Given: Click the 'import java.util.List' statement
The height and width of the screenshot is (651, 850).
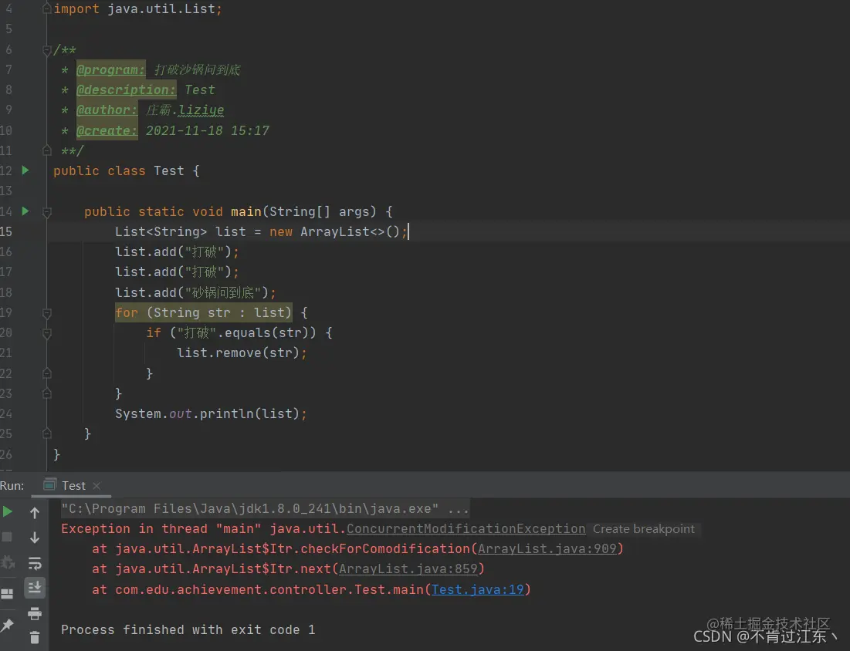Looking at the screenshot, I should click(137, 9).
